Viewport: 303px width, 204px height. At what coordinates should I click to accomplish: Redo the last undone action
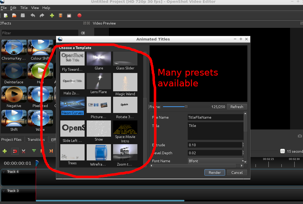42,16
